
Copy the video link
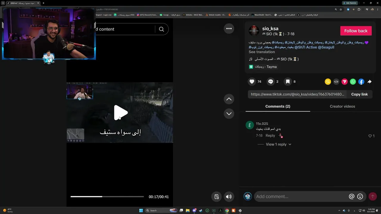coord(360,94)
